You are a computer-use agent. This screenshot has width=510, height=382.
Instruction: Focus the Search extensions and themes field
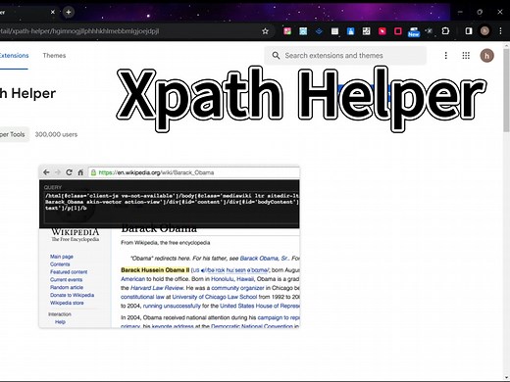[x=345, y=56]
